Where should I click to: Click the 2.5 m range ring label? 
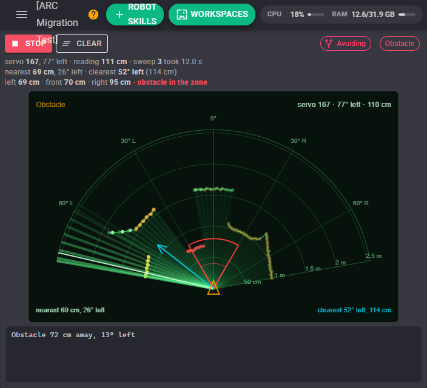click(x=374, y=256)
